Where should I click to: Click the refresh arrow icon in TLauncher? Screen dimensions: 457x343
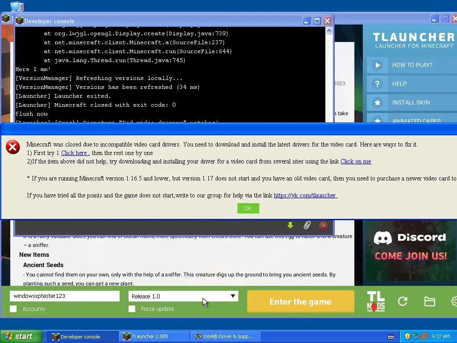[403, 301]
